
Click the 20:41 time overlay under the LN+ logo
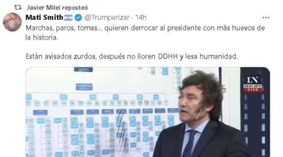click(x=253, y=86)
